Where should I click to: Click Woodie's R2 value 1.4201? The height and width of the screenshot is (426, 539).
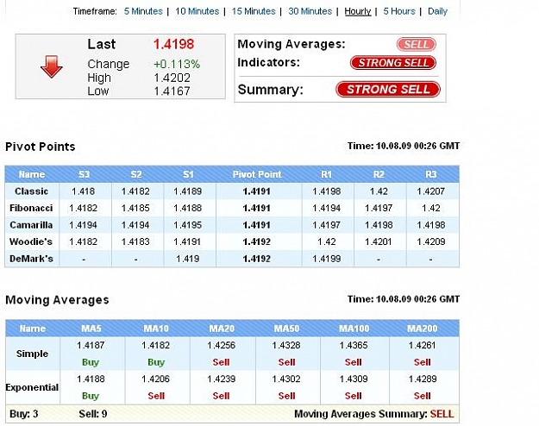[379, 241]
